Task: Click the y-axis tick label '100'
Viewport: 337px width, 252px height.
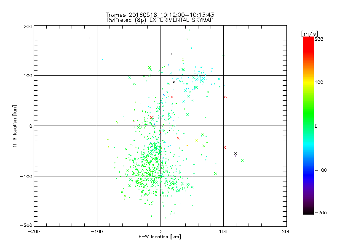Action: pyautogui.click(x=28, y=76)
